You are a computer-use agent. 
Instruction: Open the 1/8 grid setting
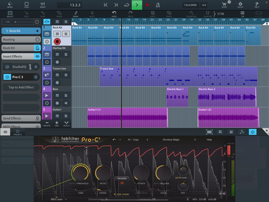point(242,14)
